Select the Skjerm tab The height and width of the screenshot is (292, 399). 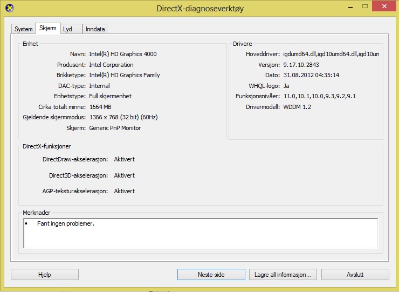coord(48,28)
